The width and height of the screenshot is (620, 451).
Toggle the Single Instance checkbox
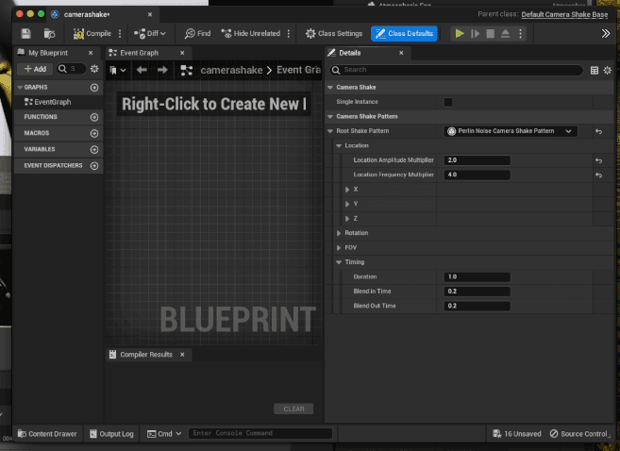pos(448,102)
